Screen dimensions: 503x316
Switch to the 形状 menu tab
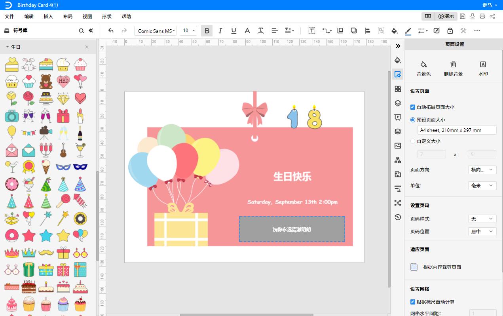click(x=106, y=16)
